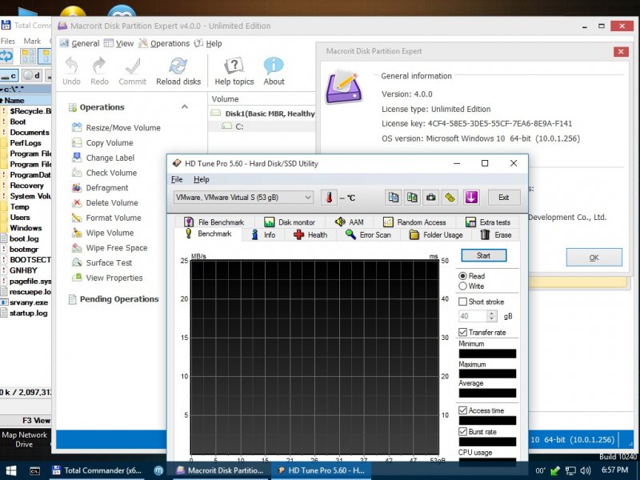Choose Wipe Free Space operation
Screen dimensions: 640x480
(110, 248)
